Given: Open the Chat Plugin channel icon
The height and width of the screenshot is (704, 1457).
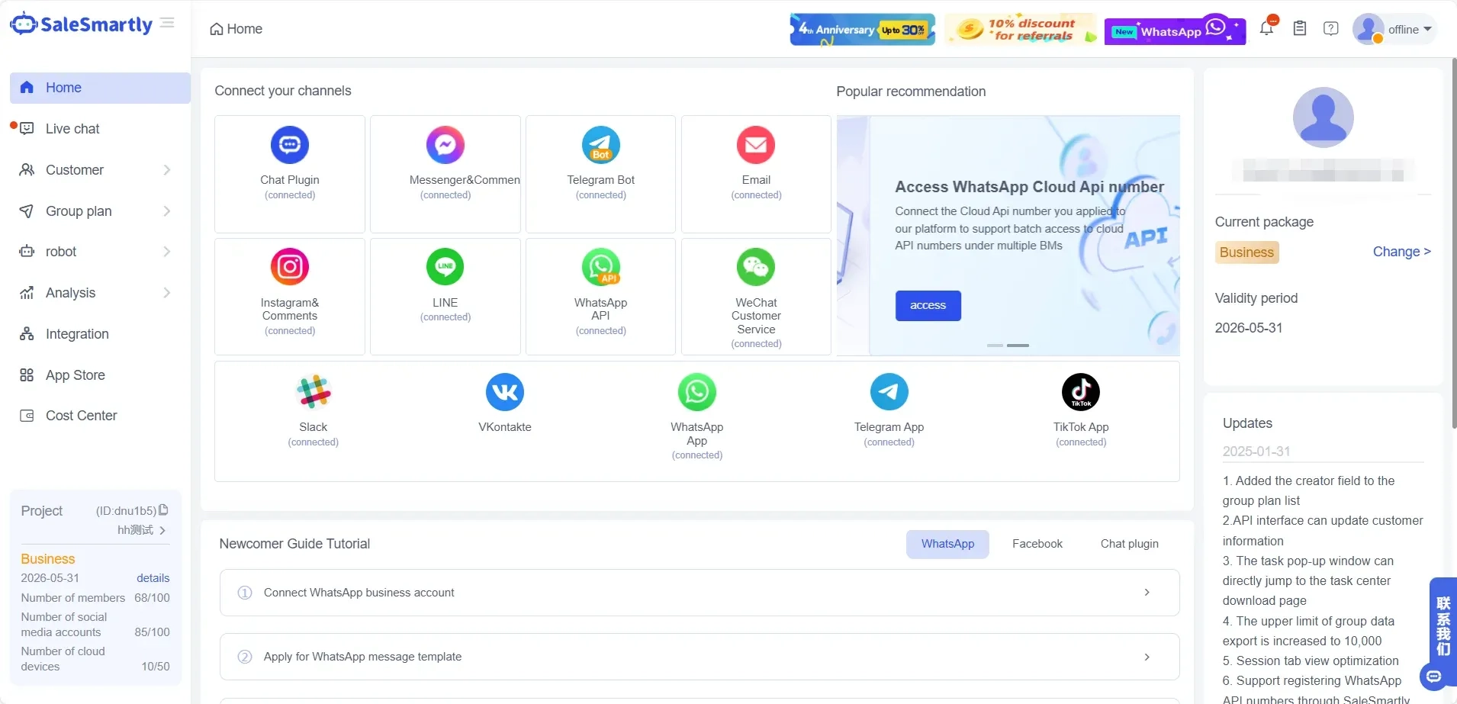Looking at the screenshot, I should 290,145.
